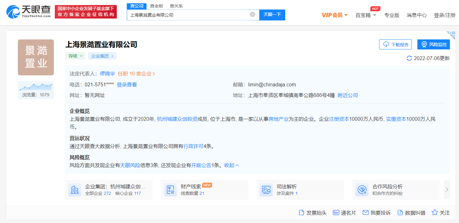Click the 递名片 option
The image size is (459, 223).
(x=344, y=213)
